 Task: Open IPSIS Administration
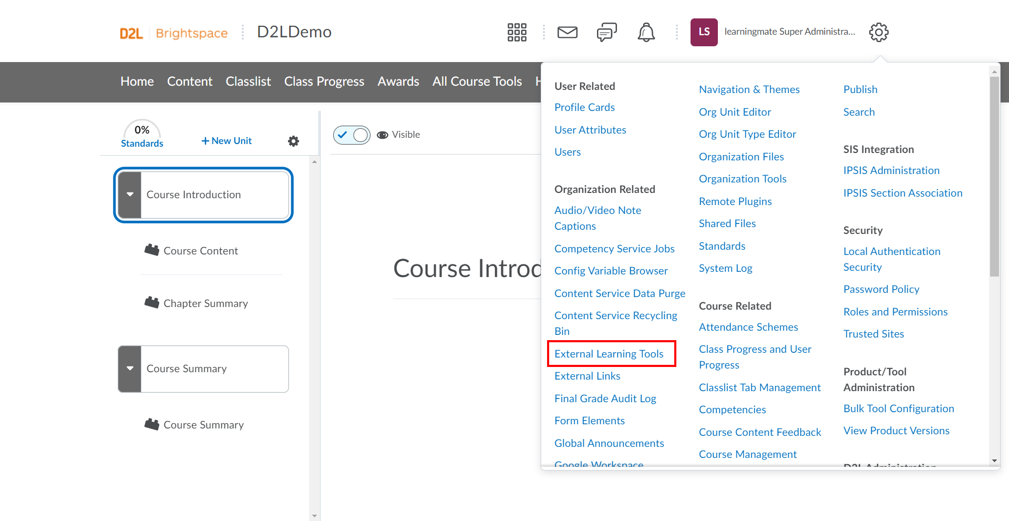[x=891, y=170]
